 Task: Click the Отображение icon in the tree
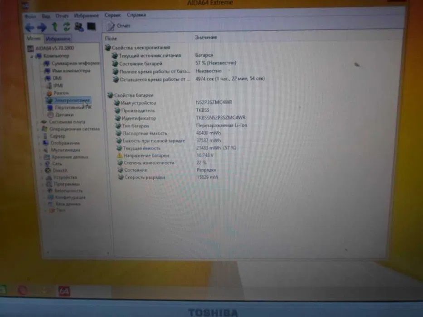pyautogui.click(x=46, y=143)
